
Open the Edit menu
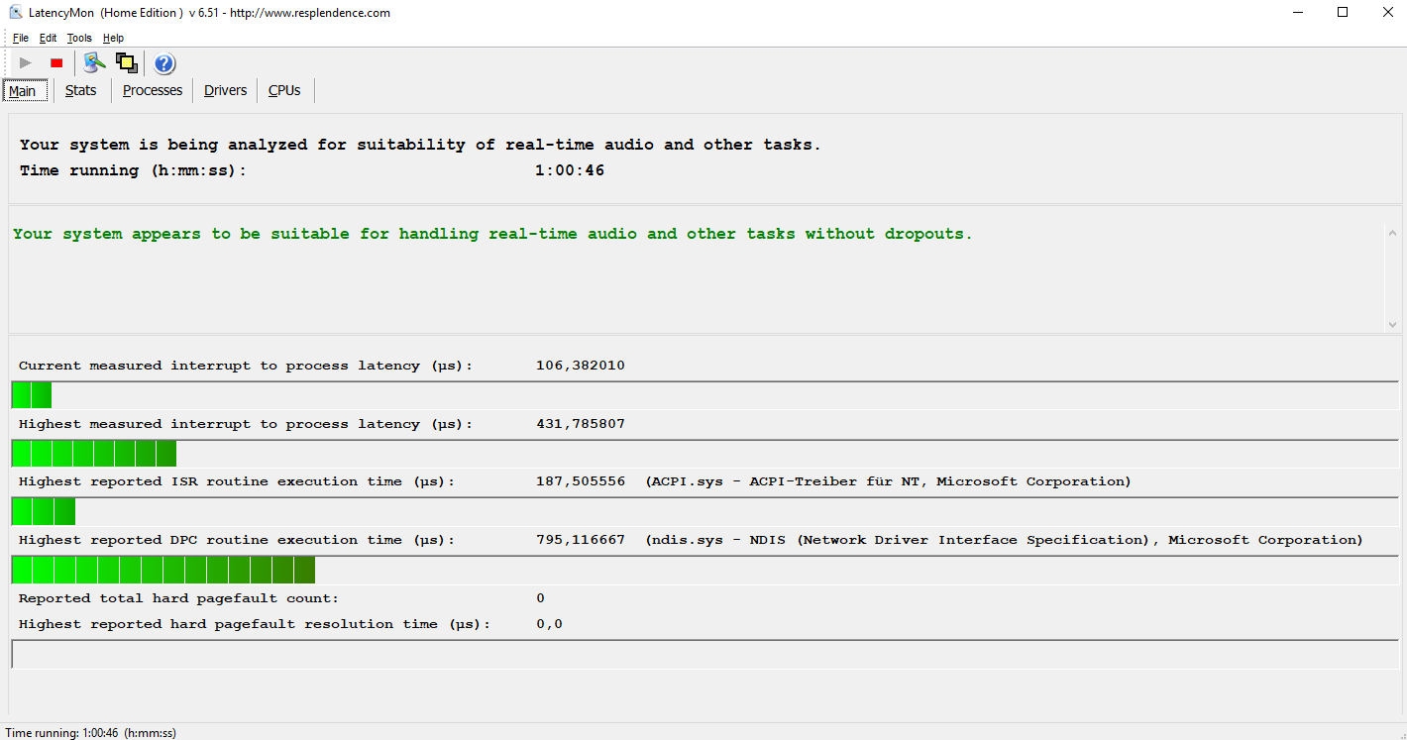coord(48,39)
